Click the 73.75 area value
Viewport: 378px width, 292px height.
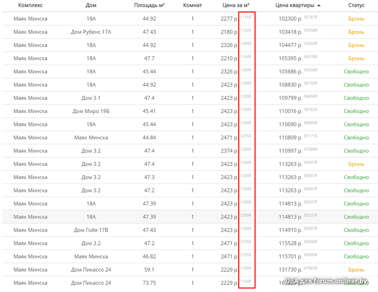(x=149, y=283)
